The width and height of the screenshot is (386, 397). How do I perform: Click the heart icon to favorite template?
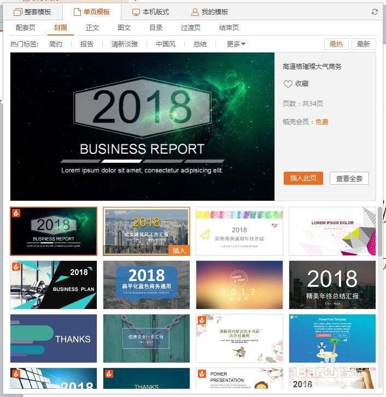288,84
